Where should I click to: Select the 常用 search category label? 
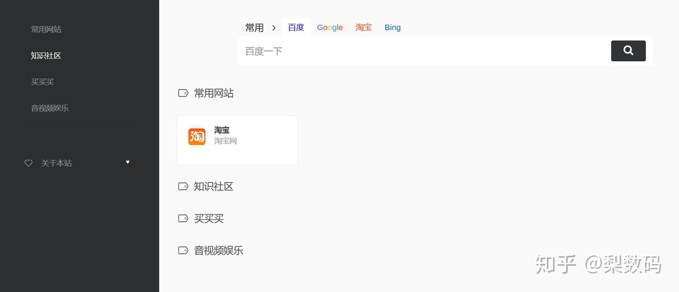point(254,28)
